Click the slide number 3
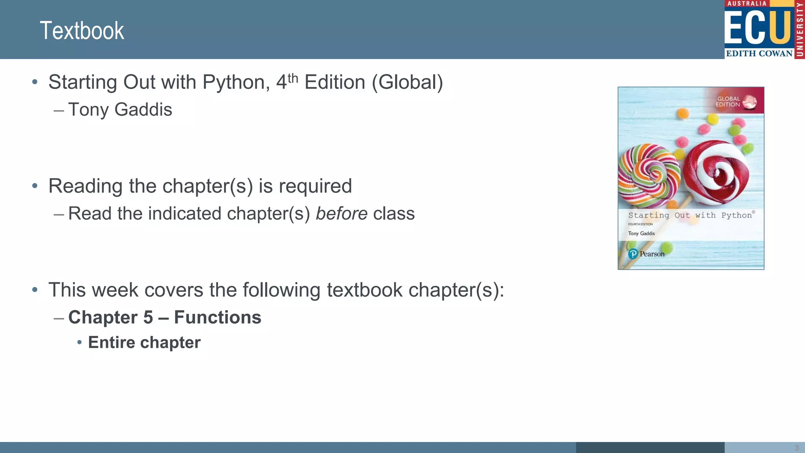Viewport: 805px width, 453px height. [797, 448]
